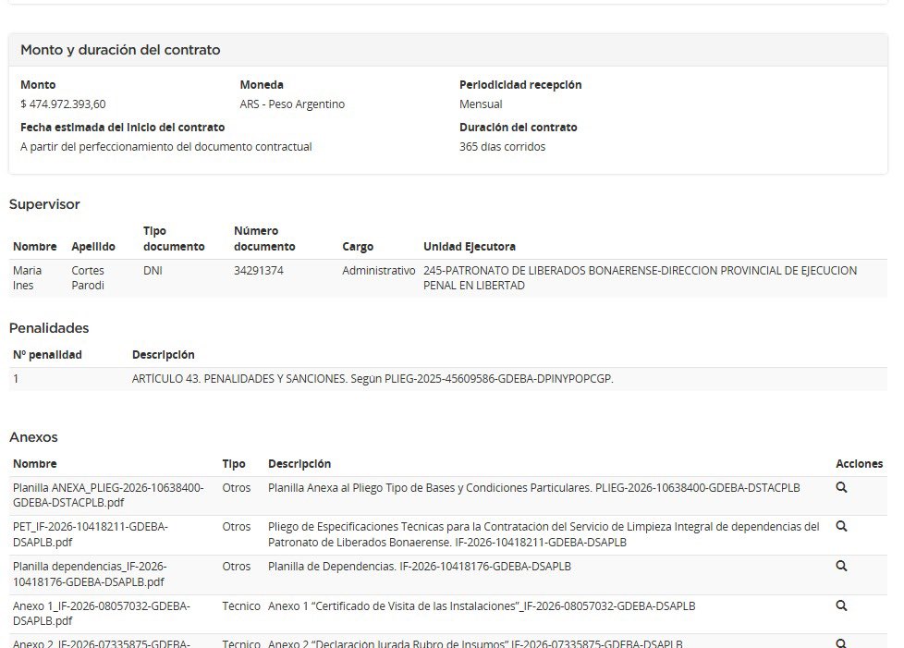Click the 'Tecnico' type cell of Anexo 1

[241, 605]
